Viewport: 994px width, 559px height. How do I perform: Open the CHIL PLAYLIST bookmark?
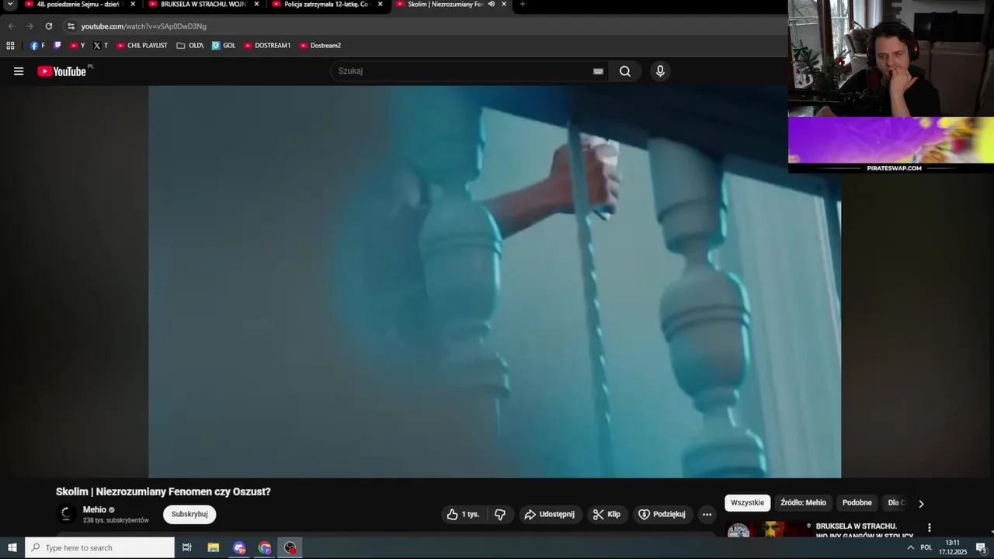[x=142, y=46]
